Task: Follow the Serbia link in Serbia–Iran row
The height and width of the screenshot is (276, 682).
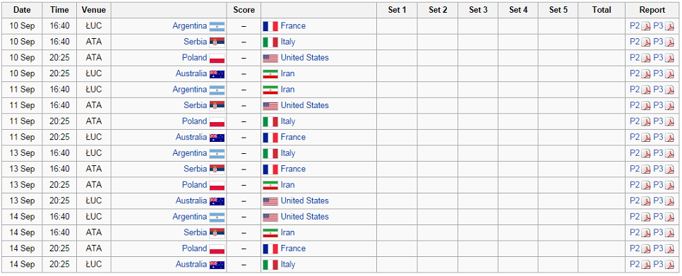Action: (196, 232)
